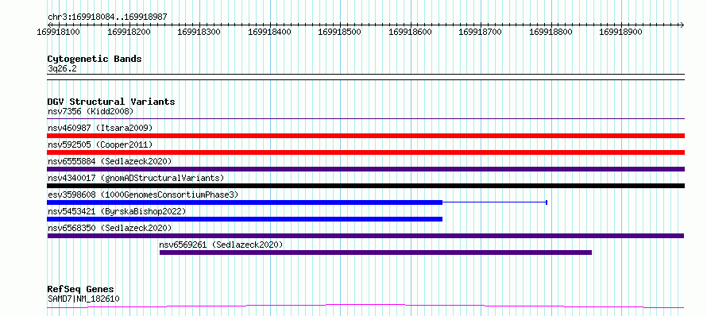
Task: Click the magenta SAMD7 gene line
Action: coord(365,306)
